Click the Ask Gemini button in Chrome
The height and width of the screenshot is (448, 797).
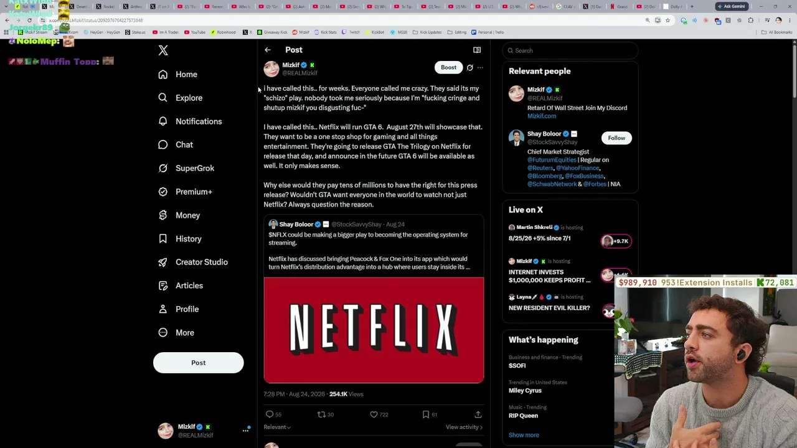[x=731, y=6]
